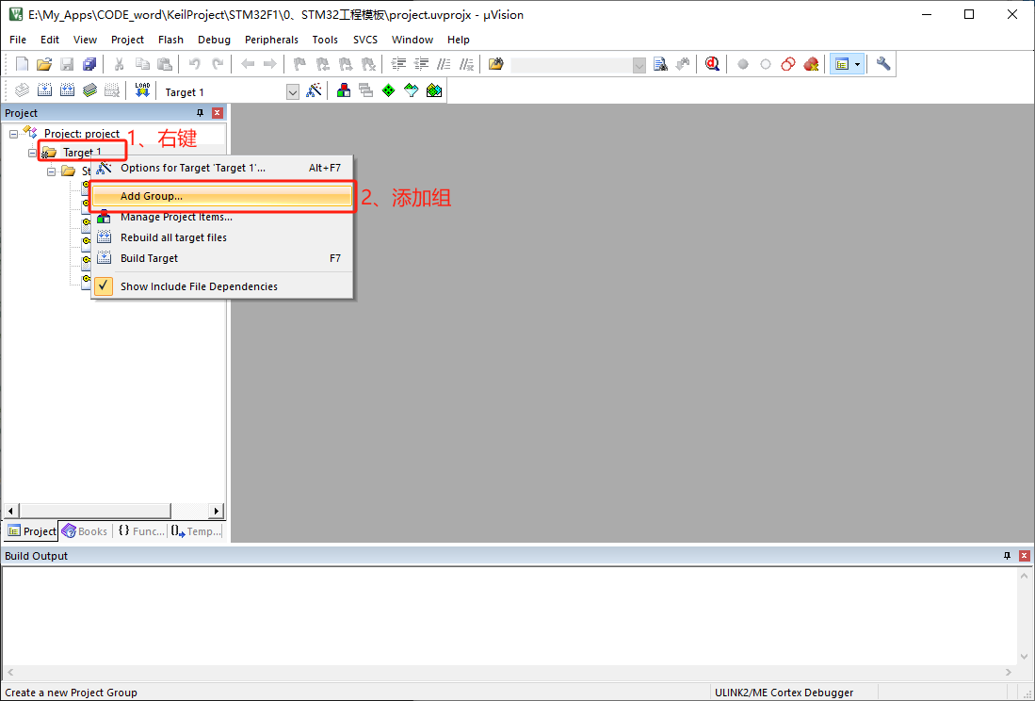1035x701 pixels.
Task: Toggle pin on the Build Output panel
Action: [1007, 556]
